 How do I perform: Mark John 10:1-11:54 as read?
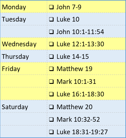coord(51,32)
